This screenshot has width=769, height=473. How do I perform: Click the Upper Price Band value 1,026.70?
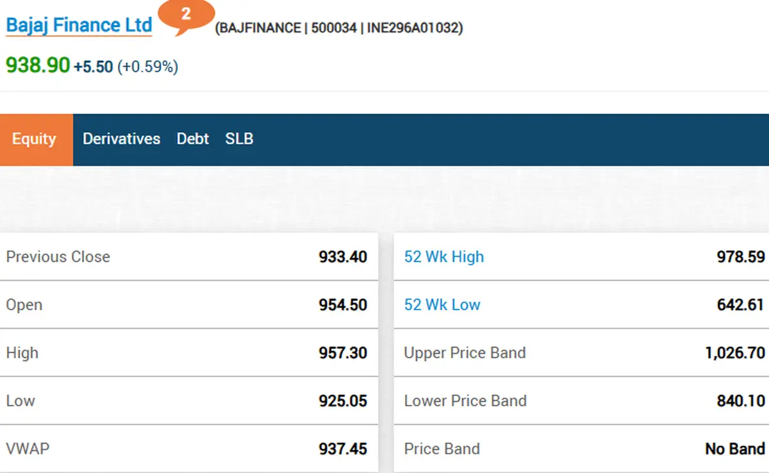tap(735, 353)
